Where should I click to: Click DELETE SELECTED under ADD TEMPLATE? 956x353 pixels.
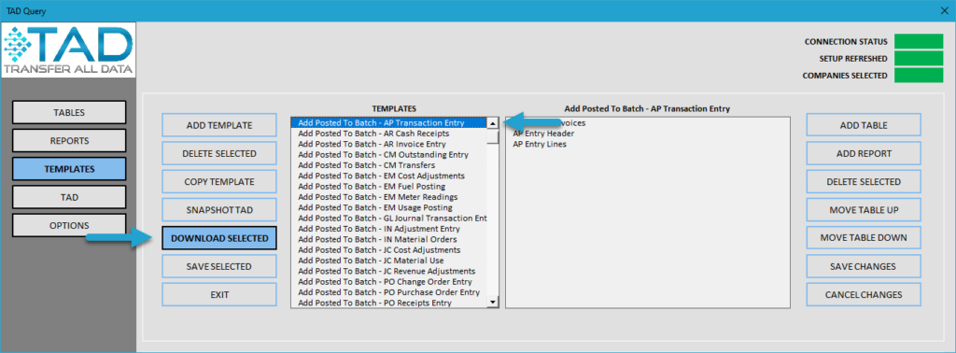coord(218,153)
